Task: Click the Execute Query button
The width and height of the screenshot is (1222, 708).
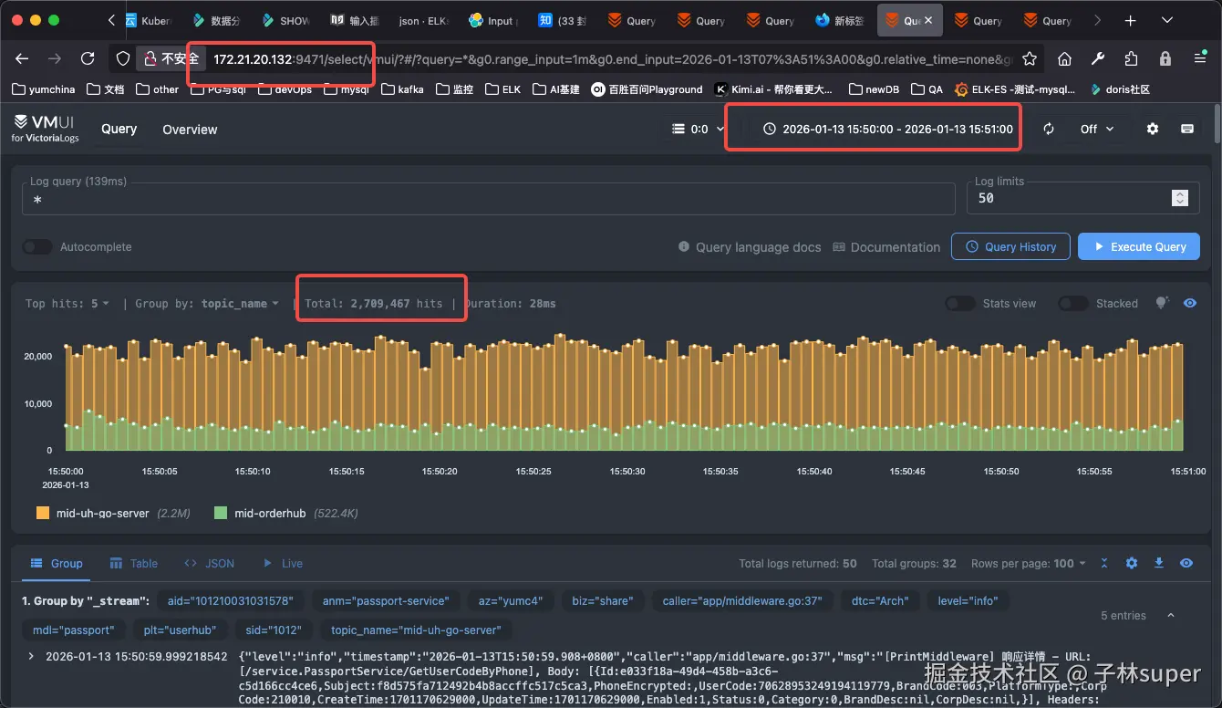Action: tap(1139, 246)
